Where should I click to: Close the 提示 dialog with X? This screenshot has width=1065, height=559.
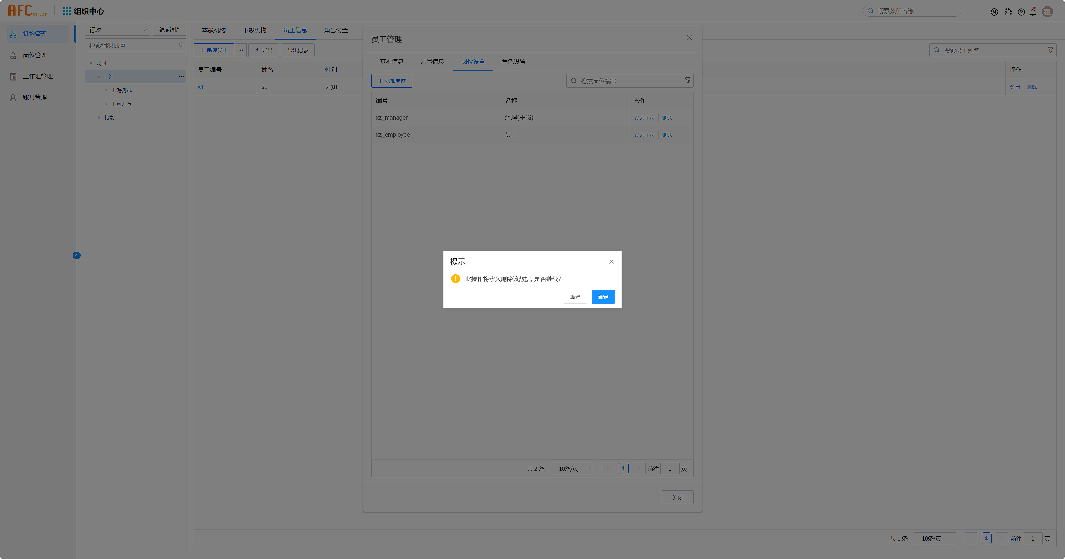click(611, 262)
